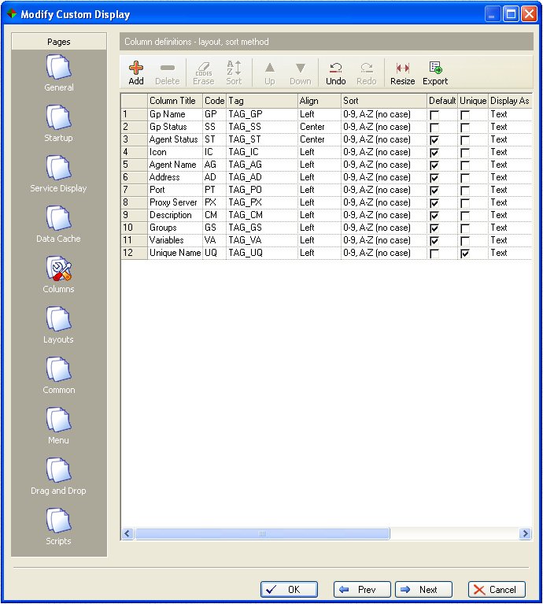
Task: Open the General page icon
Action: click(x=59, y=68)
